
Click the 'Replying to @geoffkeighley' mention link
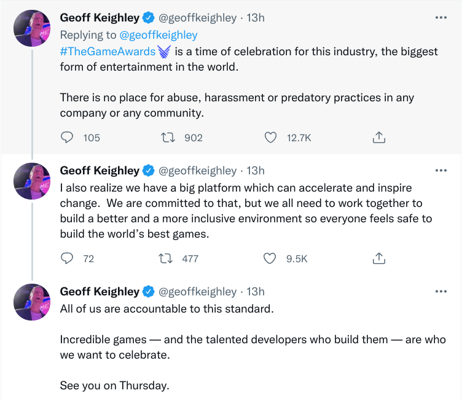coord(159,35)
